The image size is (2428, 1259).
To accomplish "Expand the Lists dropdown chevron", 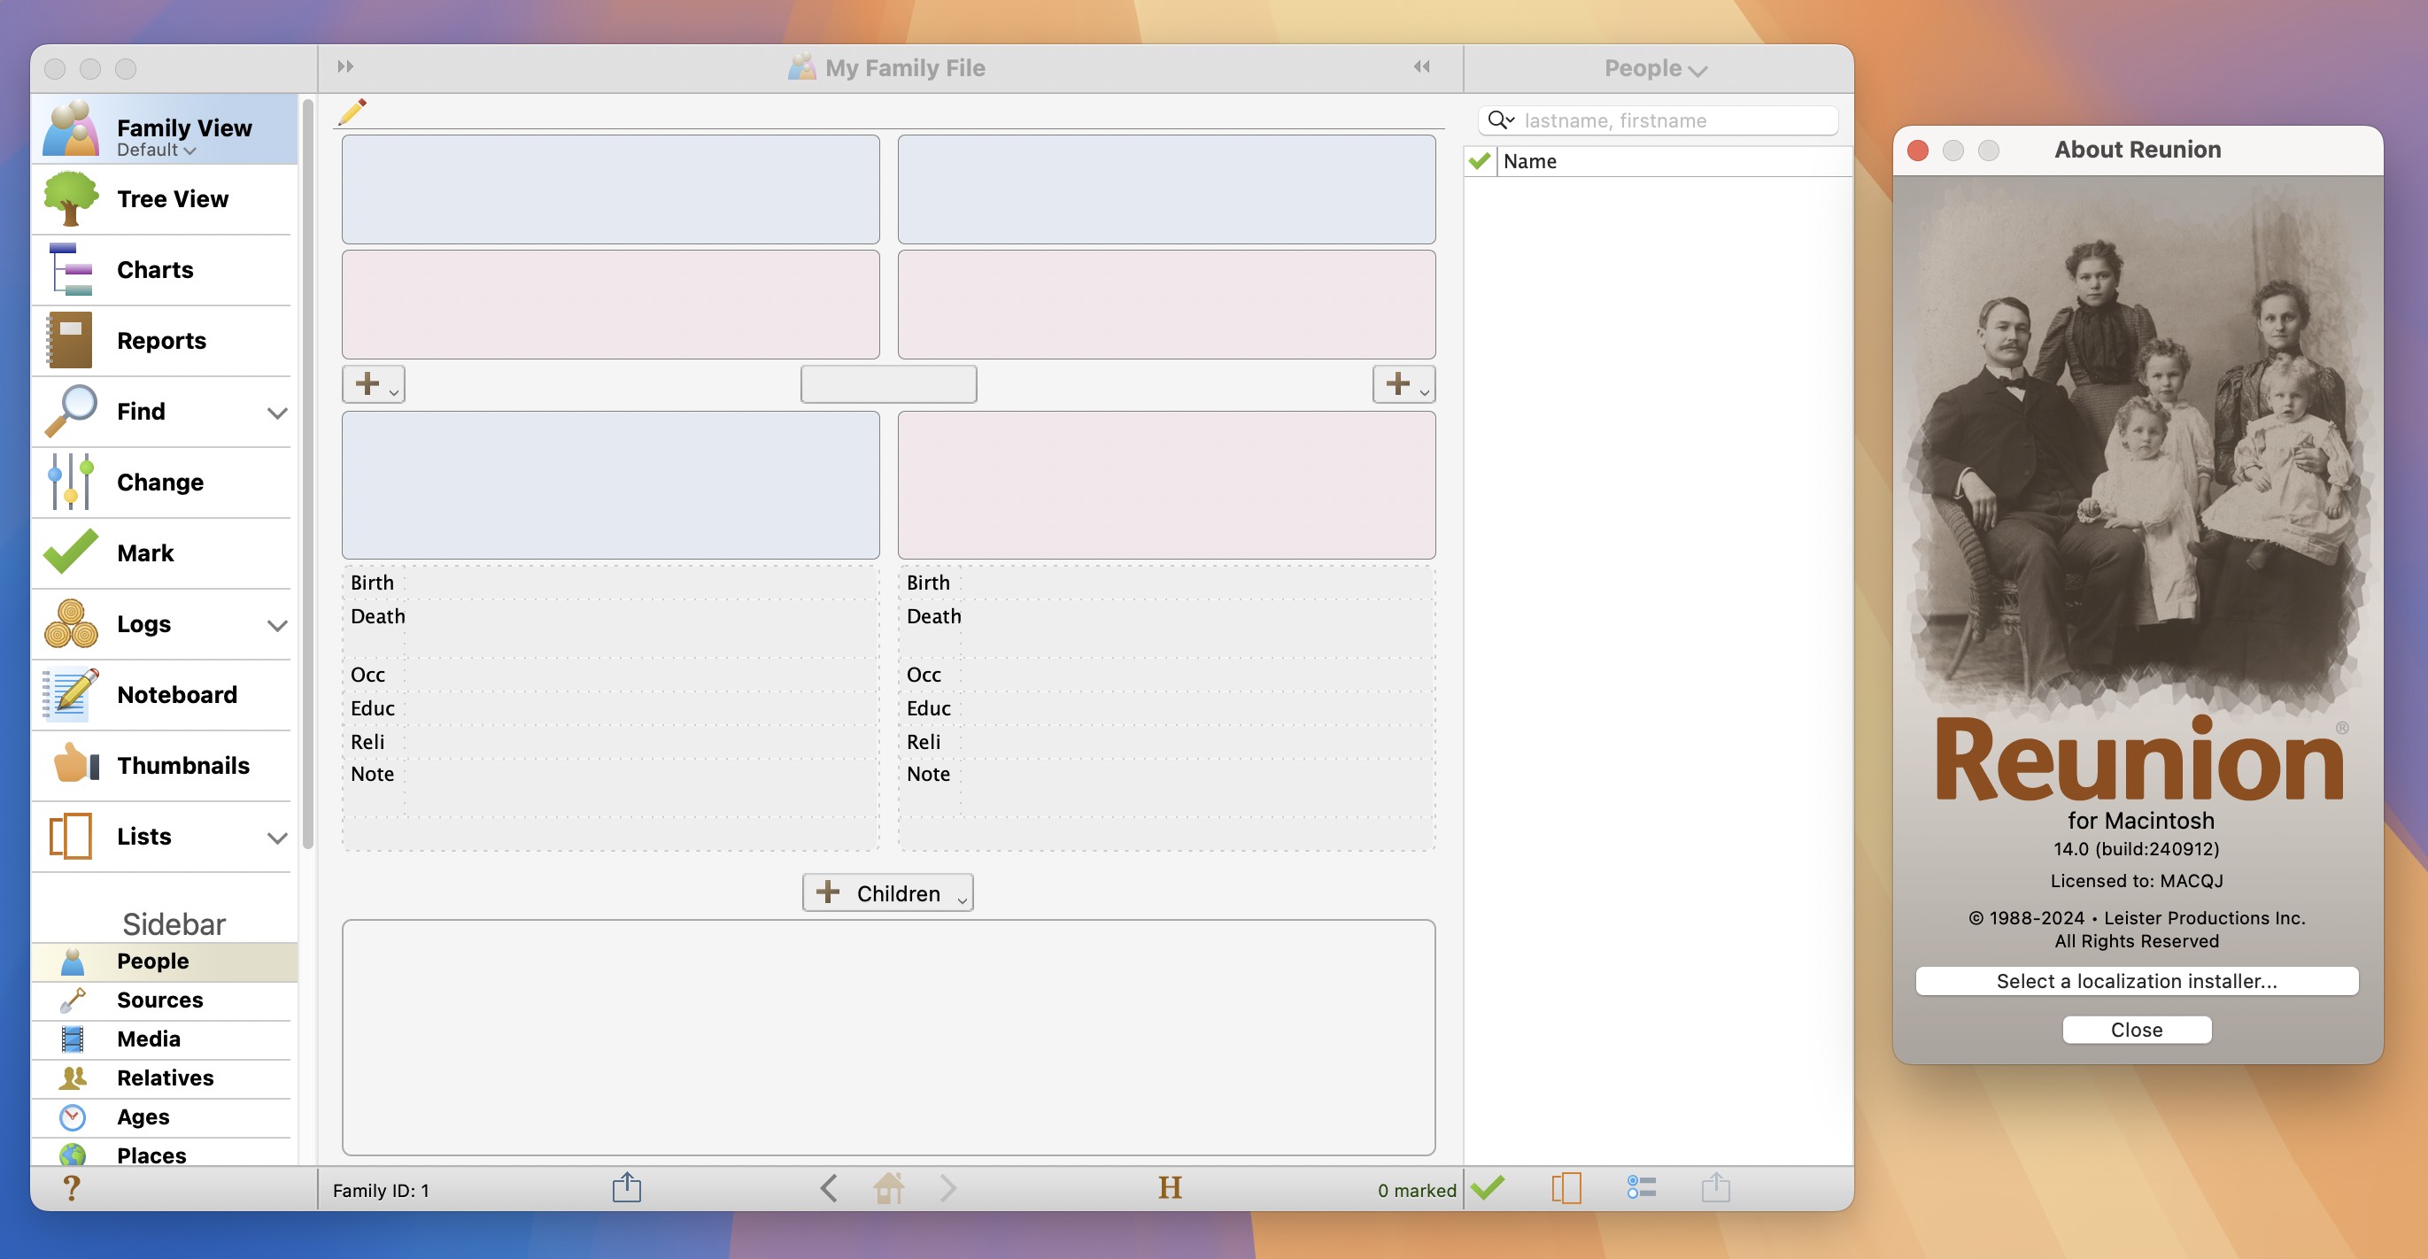I will pyautogui.click(x=277, y=838).
